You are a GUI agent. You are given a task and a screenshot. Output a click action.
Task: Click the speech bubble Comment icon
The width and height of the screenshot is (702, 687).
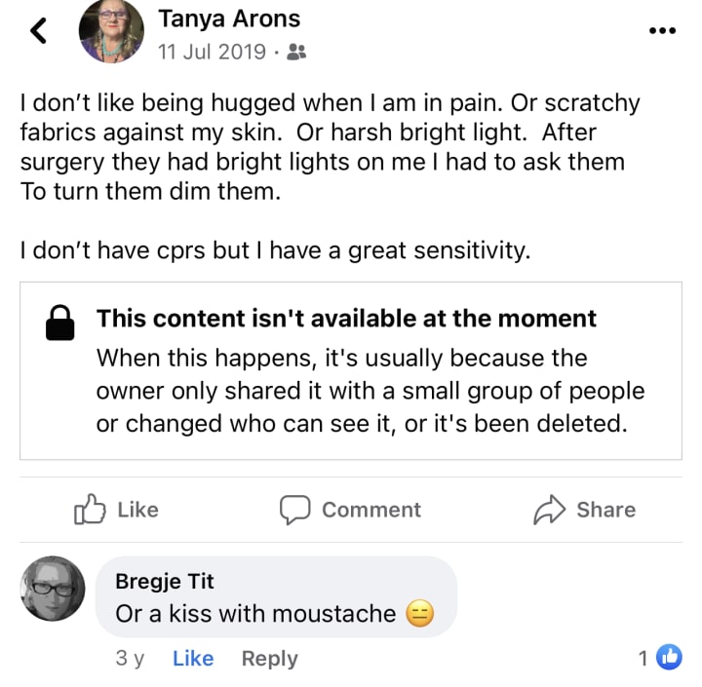tap(294, 509)
